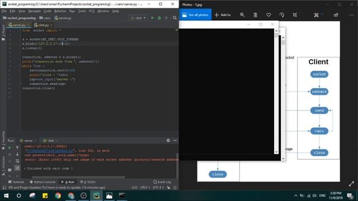The height and width of the screenshot is (201, 358).
Task: Open Run panel settings gear
Action: tap(168, 140)
